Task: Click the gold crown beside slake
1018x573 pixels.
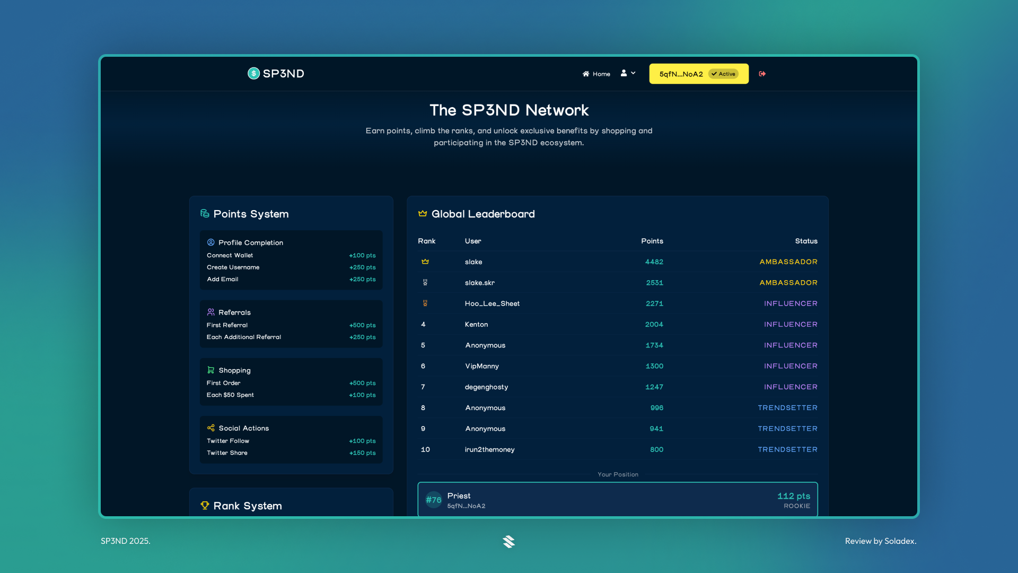Action: point(425,262)
